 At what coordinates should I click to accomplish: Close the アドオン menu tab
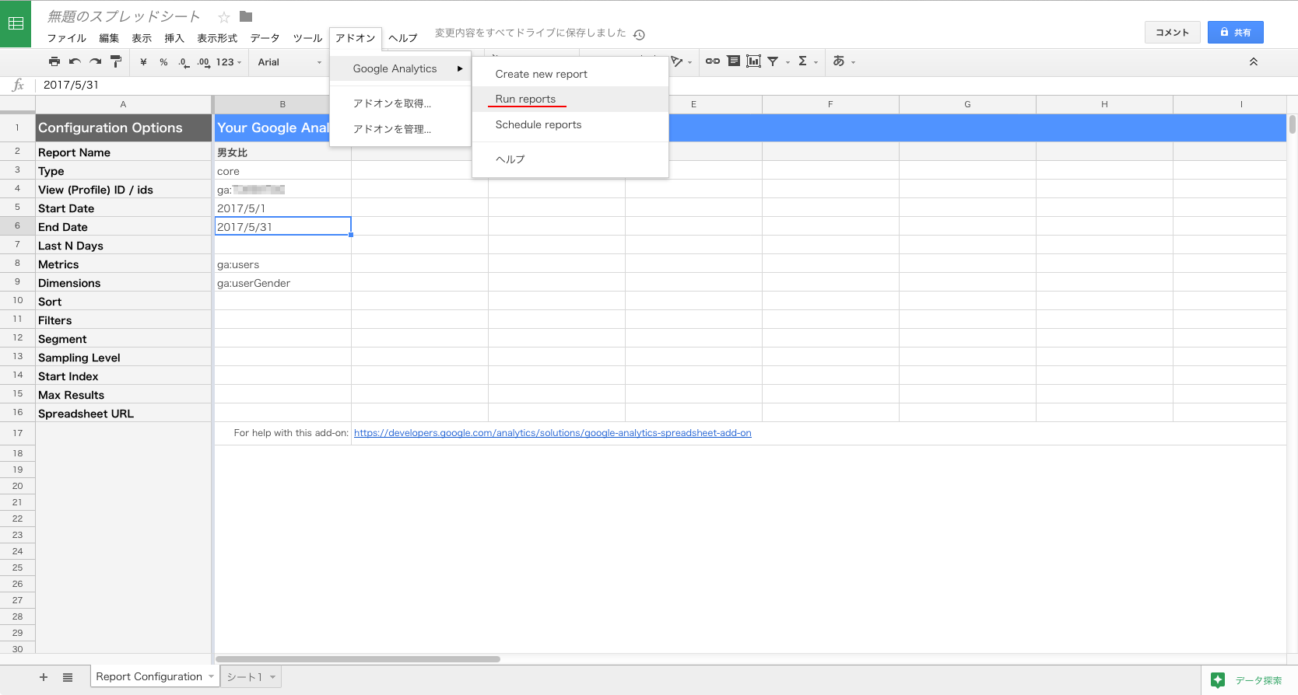coord(356,38)
